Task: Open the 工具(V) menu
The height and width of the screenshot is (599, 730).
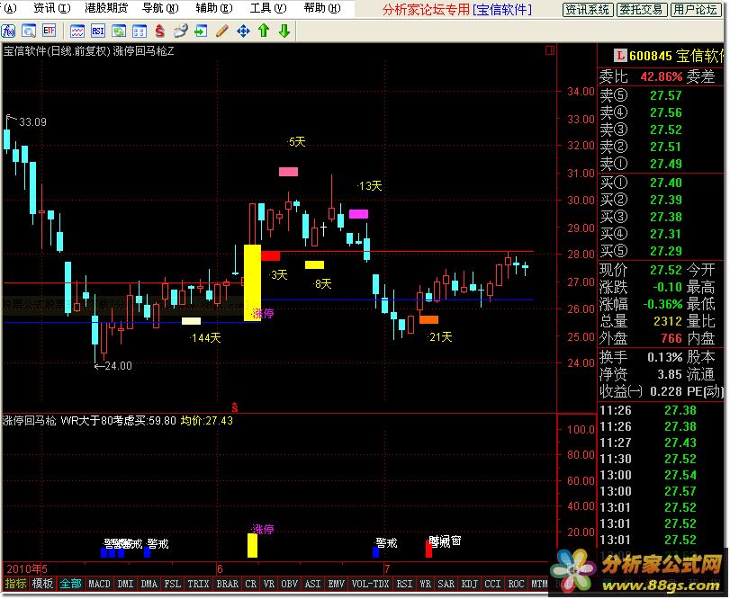Action: coord(268,8)
